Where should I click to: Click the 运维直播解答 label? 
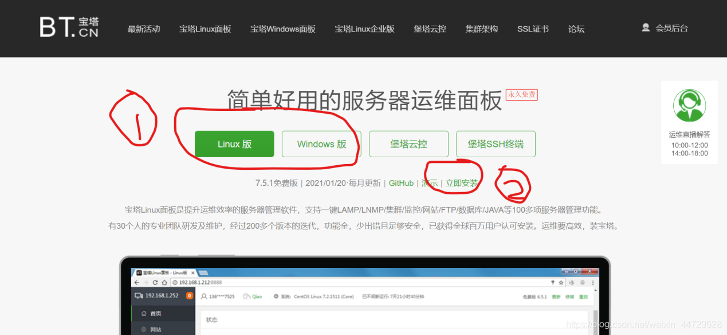click(x=689, y=134)
